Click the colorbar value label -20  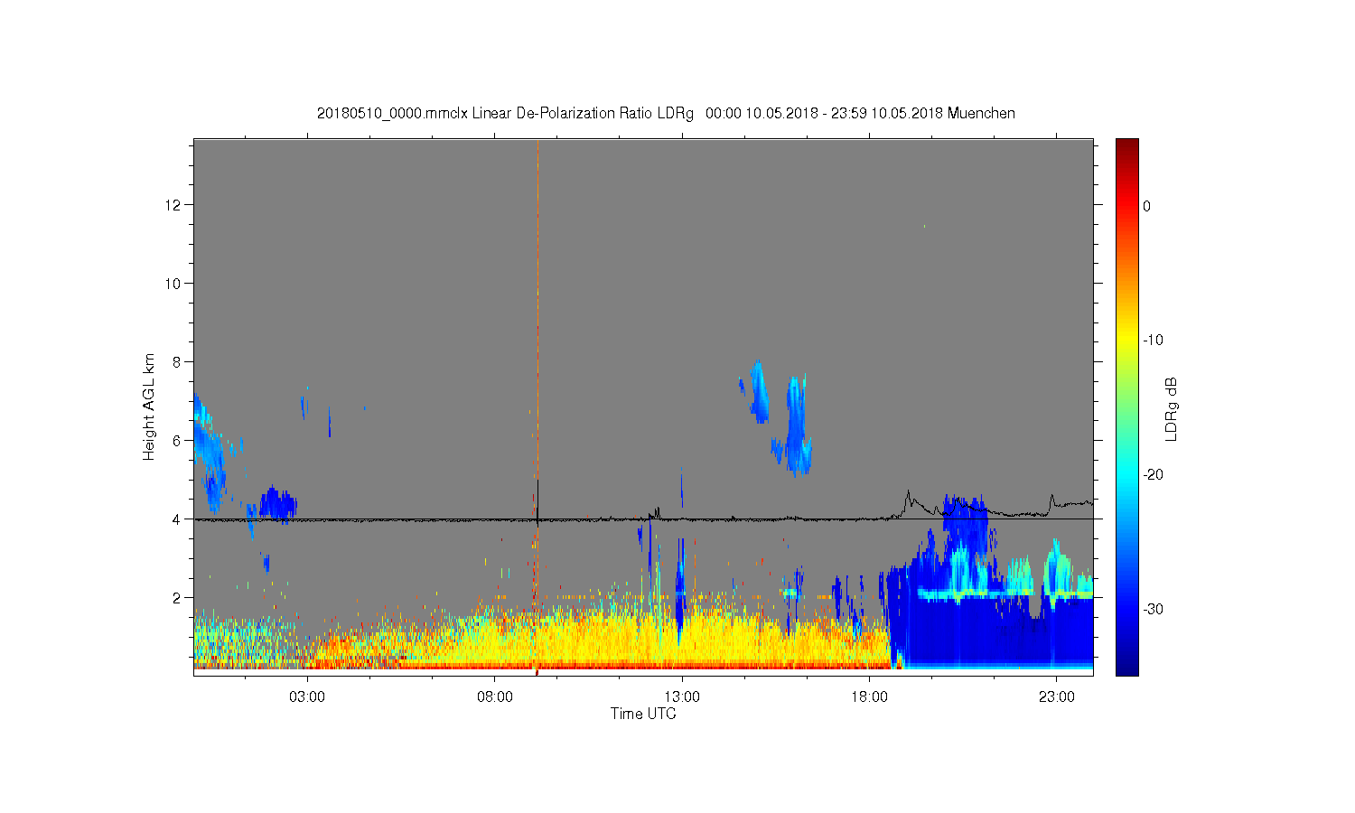[1153, 475]
